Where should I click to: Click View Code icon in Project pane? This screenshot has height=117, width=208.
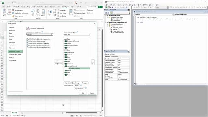(106, 13)
